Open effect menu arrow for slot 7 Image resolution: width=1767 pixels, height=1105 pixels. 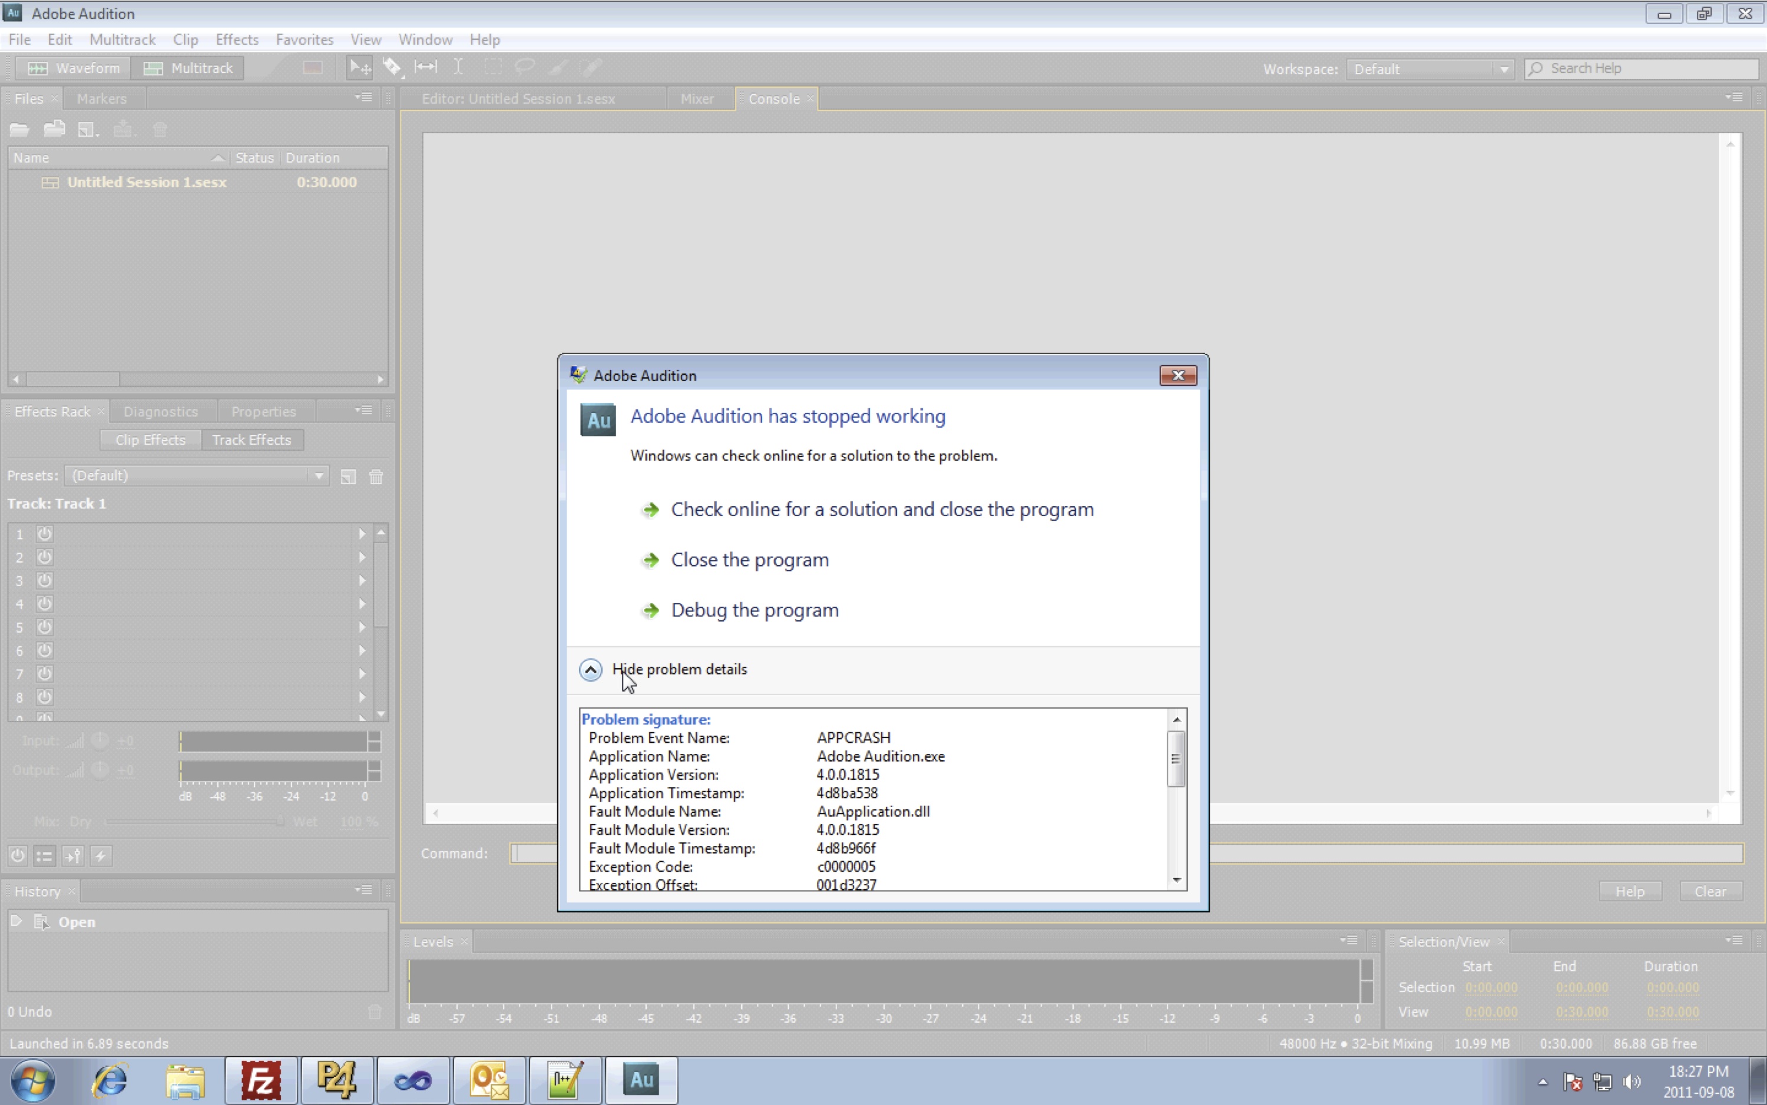coord(362,674)
